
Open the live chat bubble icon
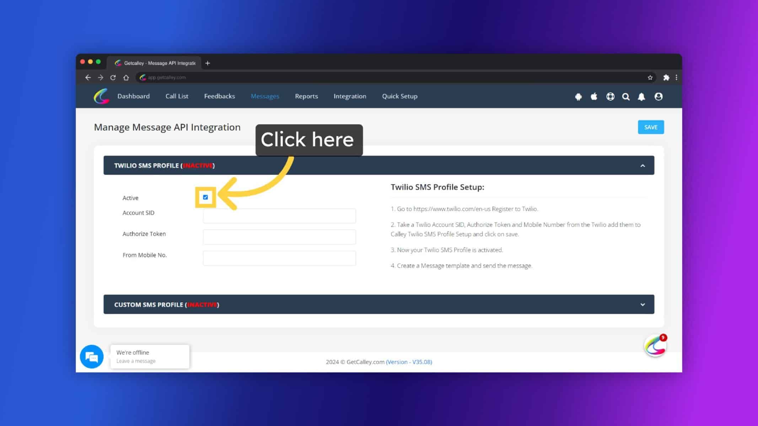92,356
